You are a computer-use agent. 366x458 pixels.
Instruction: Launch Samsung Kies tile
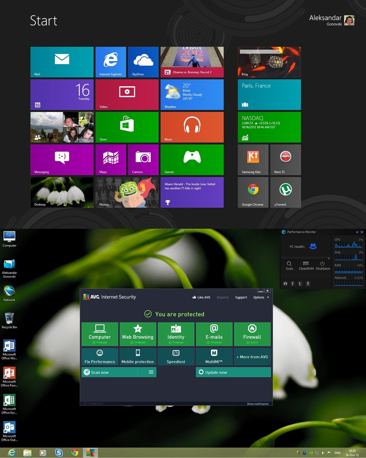[x=253, y=160]
